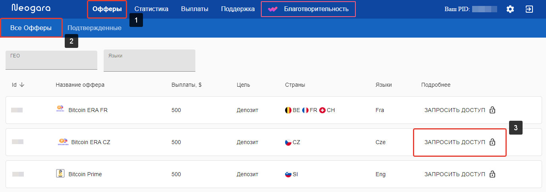546x192 pixels.
Task: Click the Bitcoin ERA FR offer icon
Action: click(x=60, y=110)
